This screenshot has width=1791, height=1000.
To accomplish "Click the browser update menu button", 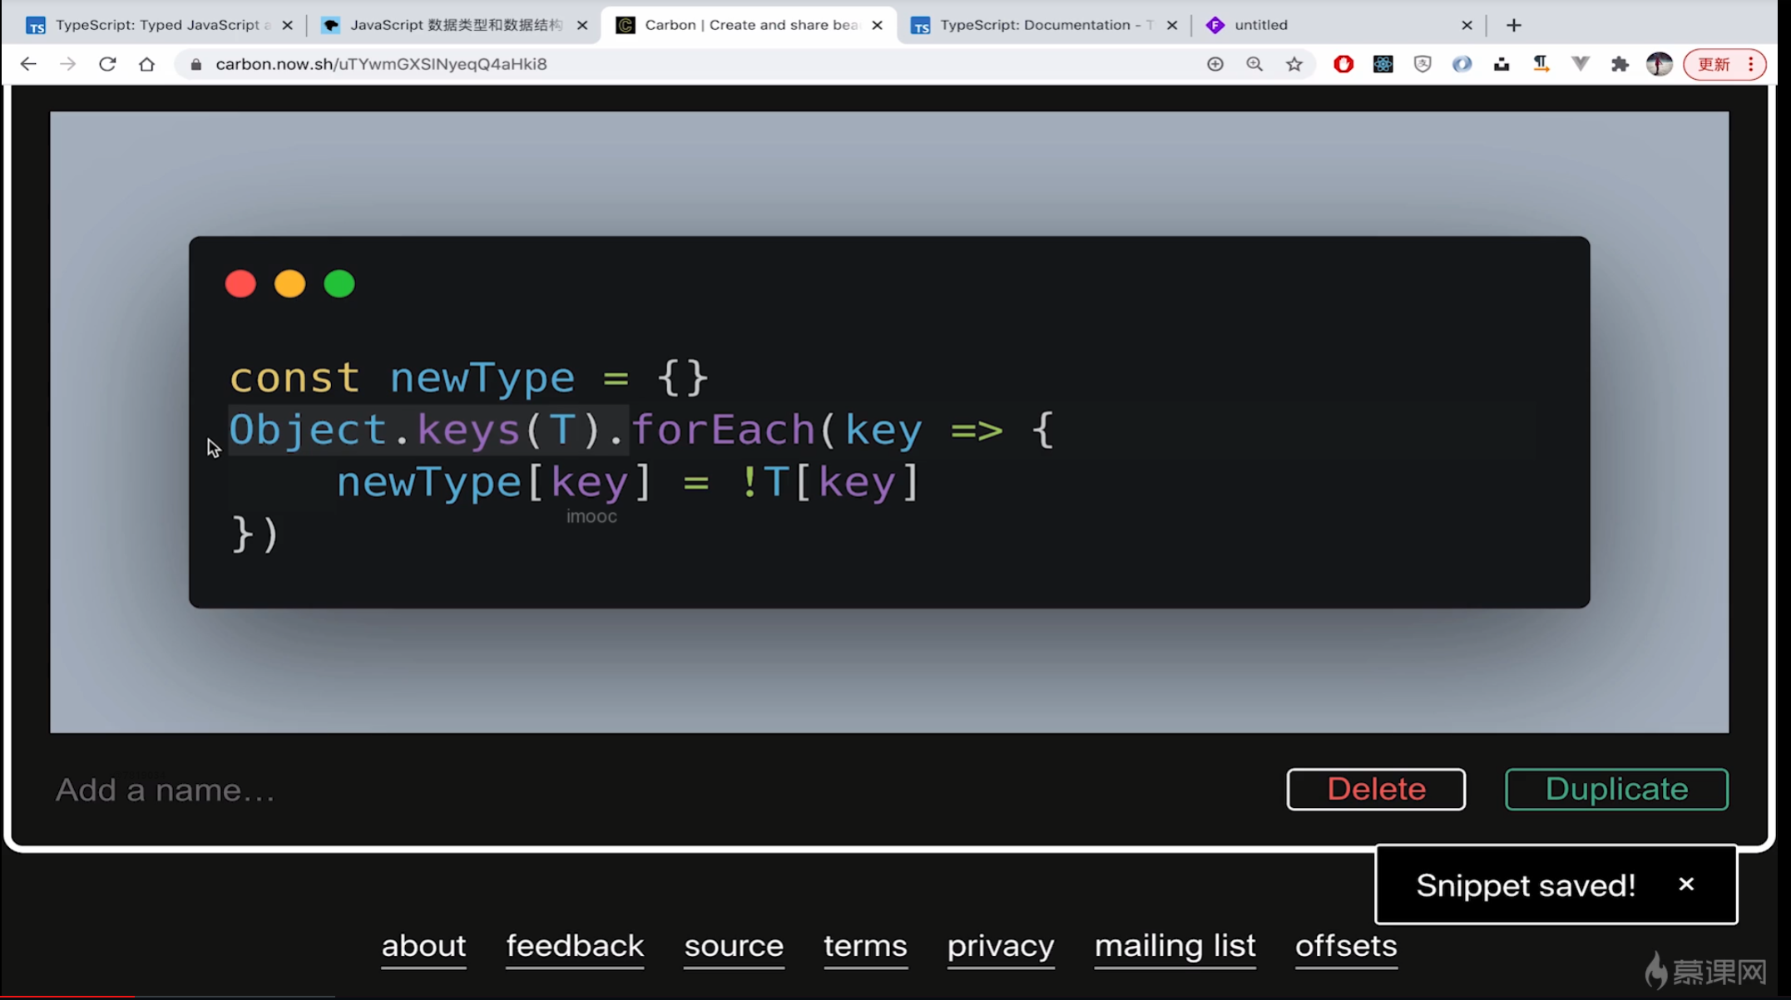I will coord(1724,64).
